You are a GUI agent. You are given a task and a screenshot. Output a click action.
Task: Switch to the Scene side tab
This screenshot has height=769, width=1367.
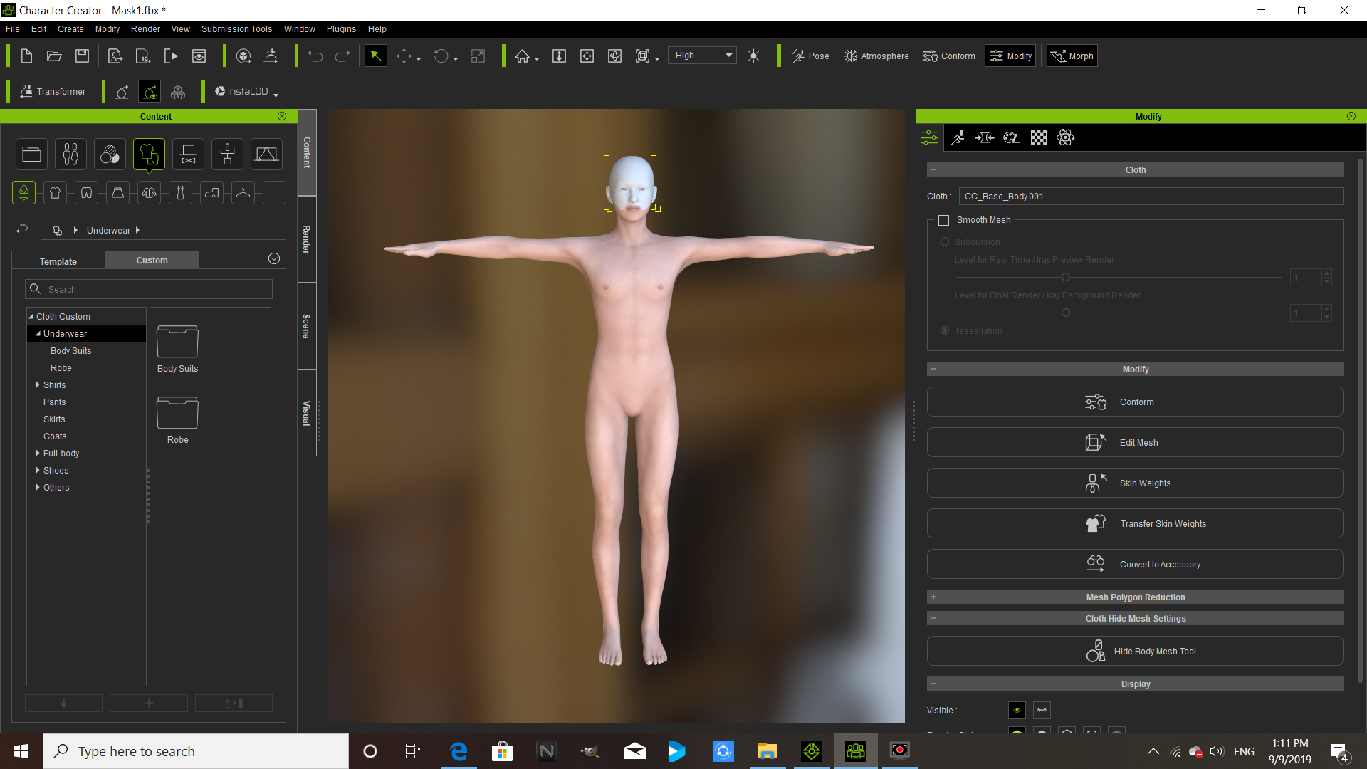coord(307,326)
